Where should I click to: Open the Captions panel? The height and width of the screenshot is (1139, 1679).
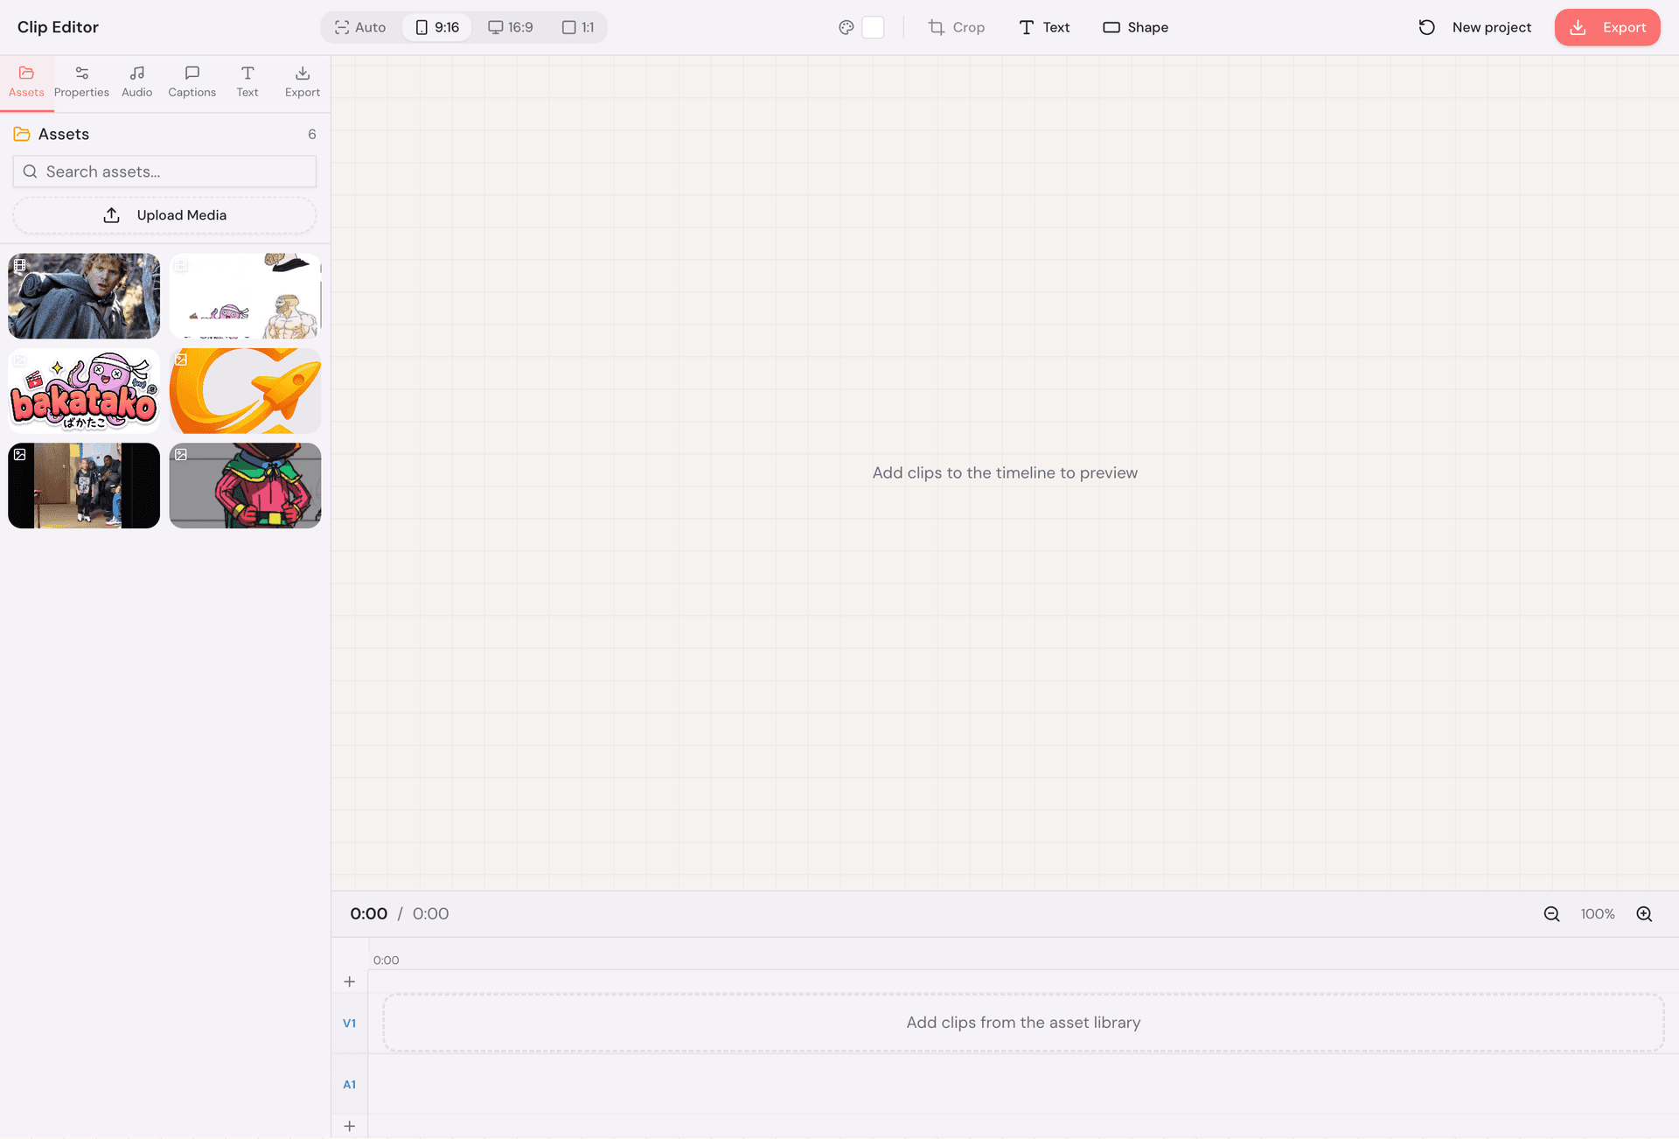tap(192, 81)
